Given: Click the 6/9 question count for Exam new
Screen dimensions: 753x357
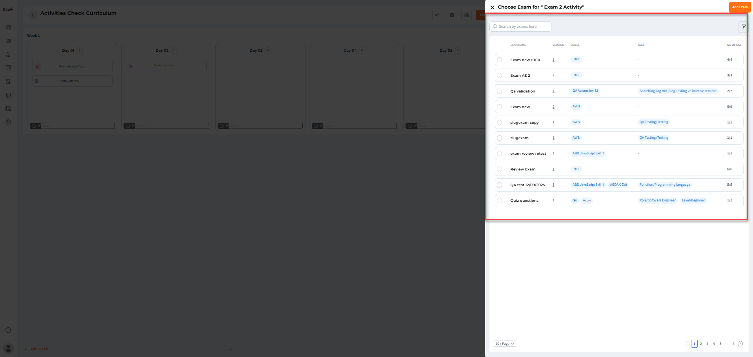Looking at the screenshot, I should point(729,107).
